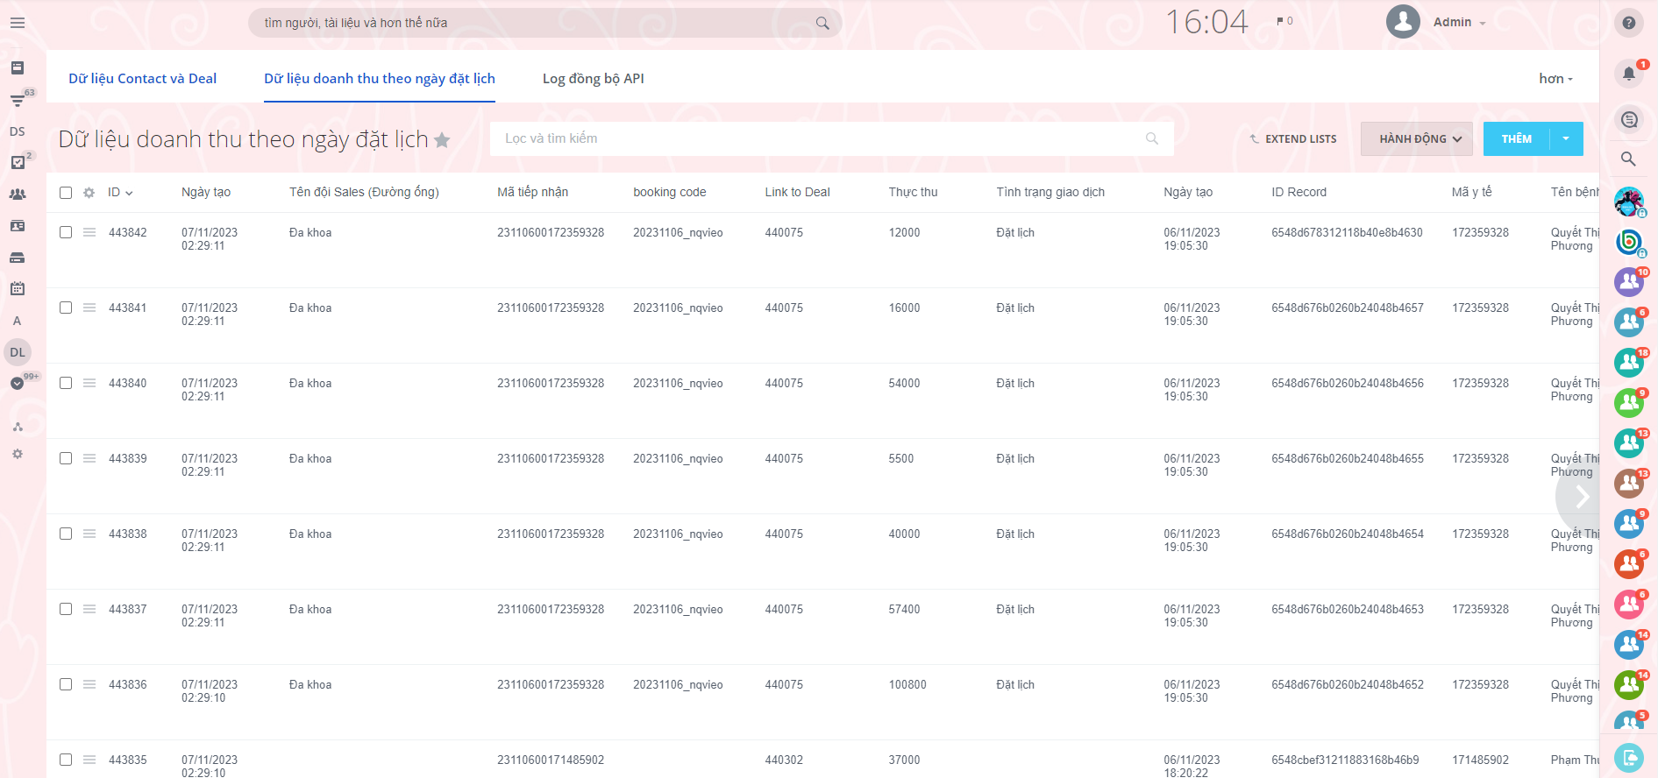Viewport: 1658px width, 778px height.
Task: Select the checkbox for row 443839
Action: pyautogui.click(x=66, y=458)
